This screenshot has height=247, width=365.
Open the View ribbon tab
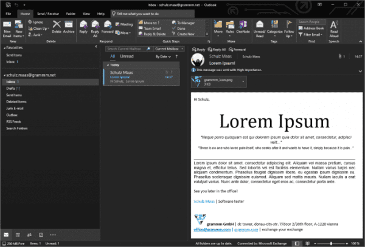coord(86,14)
